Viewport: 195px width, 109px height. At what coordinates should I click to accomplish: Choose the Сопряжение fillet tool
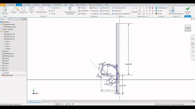click(x=54, y=8)
